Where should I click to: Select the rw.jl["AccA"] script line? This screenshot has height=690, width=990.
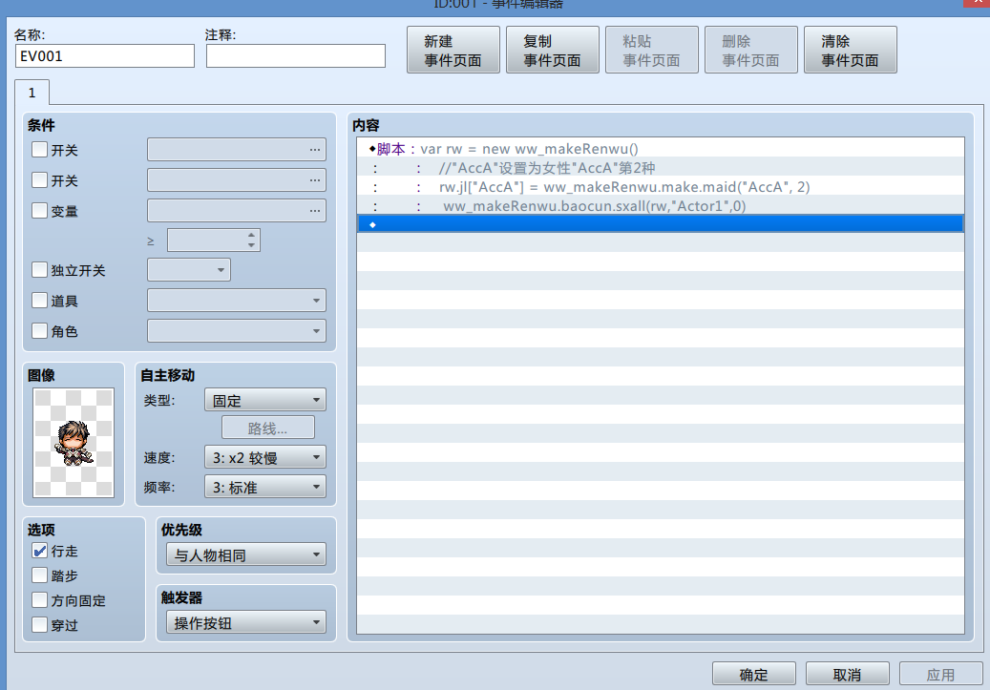click(x=661, y=187)
